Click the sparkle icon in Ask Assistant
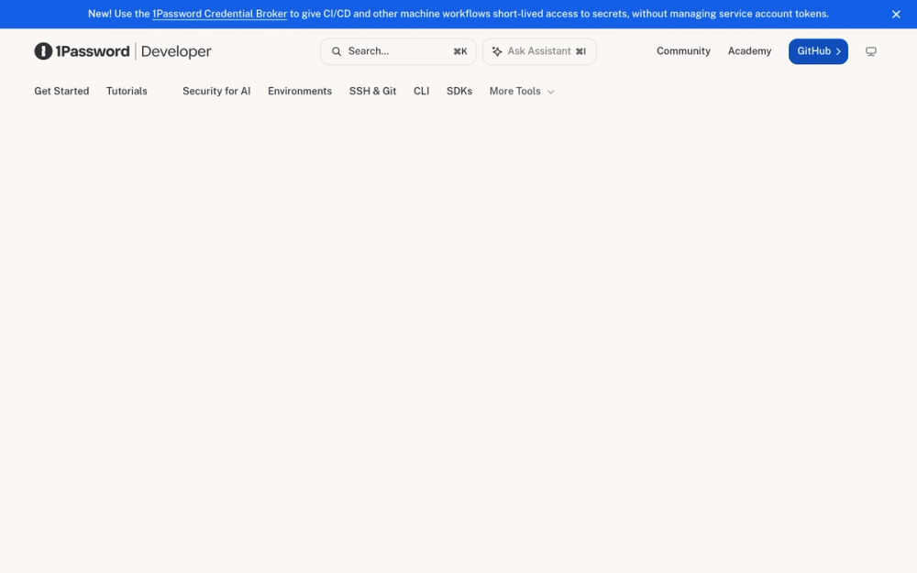 [497, 51]
